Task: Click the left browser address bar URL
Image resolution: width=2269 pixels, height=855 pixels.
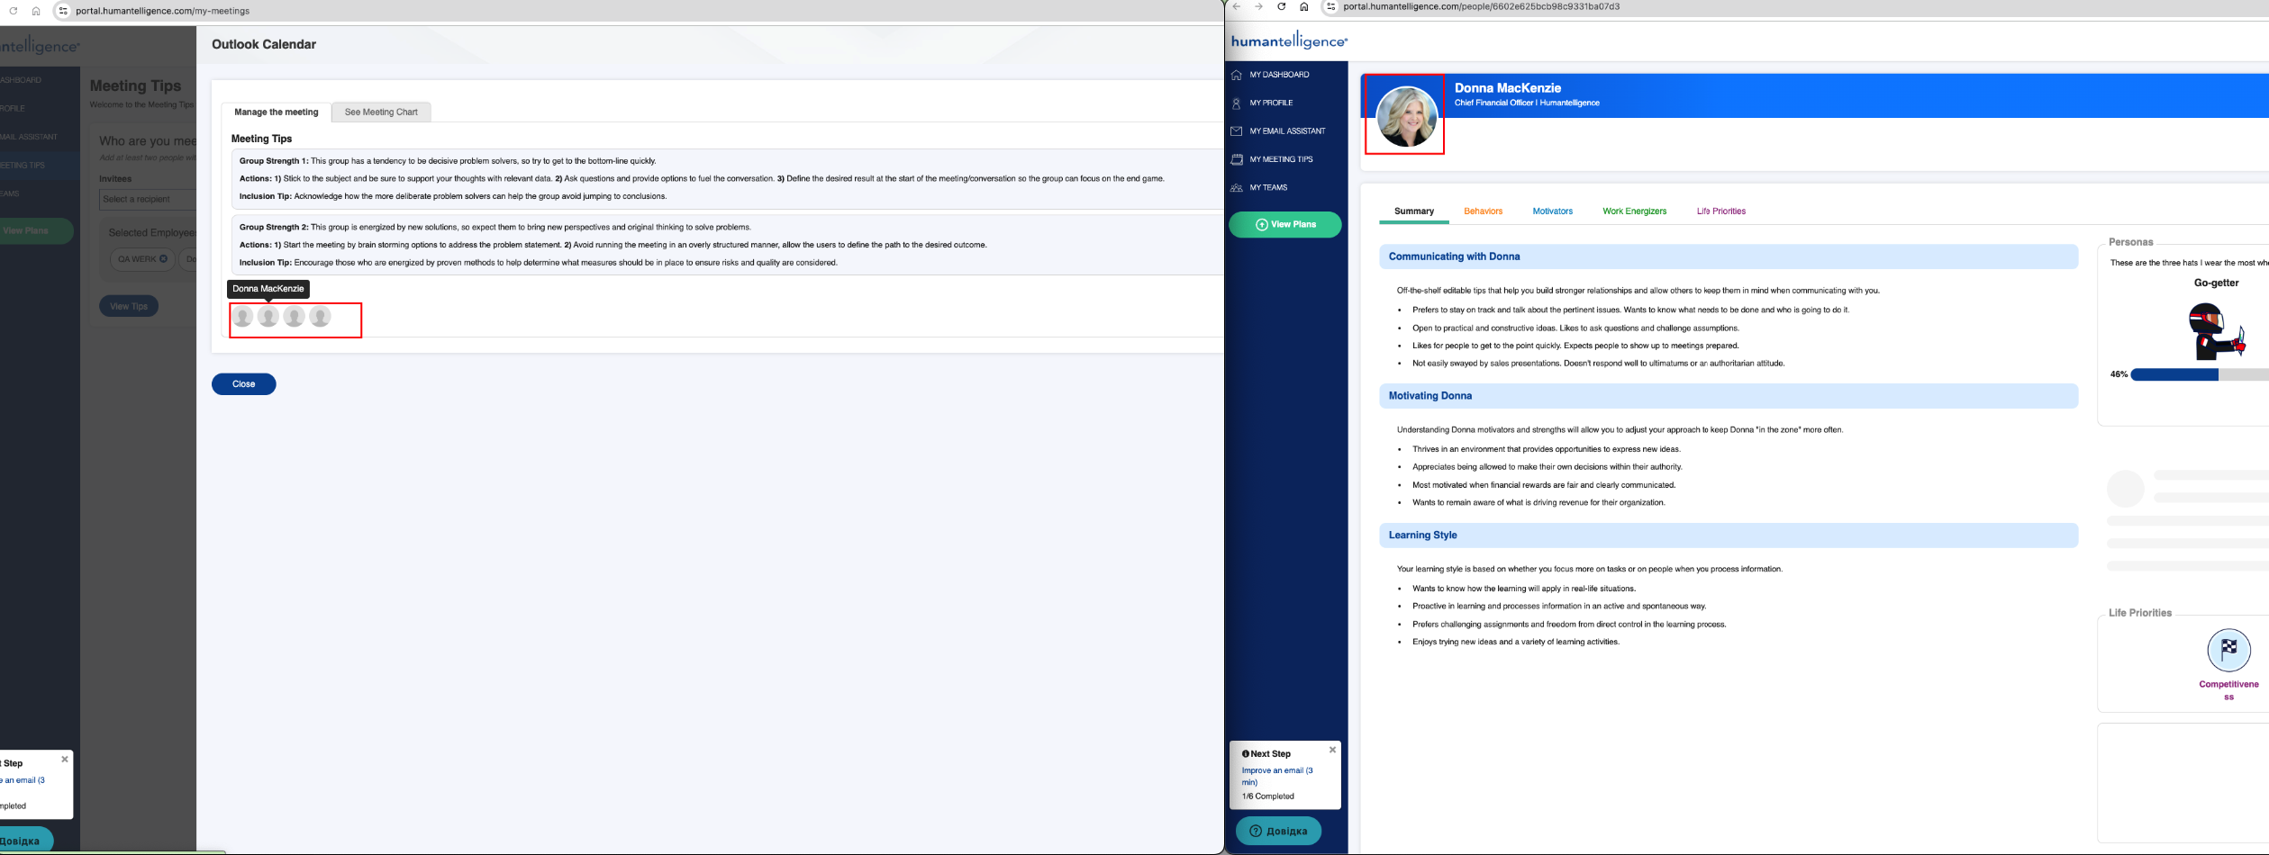Action: [x=163, y=11]
